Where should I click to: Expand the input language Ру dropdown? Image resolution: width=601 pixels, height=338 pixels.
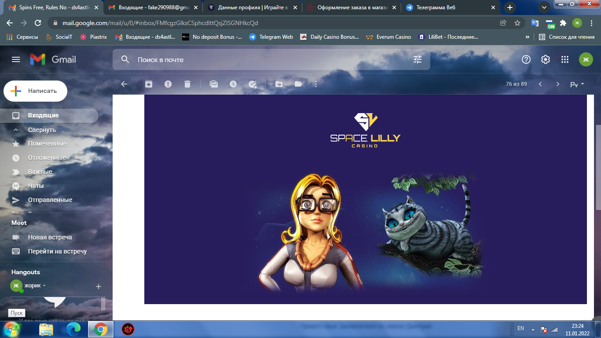click(577, 84)
